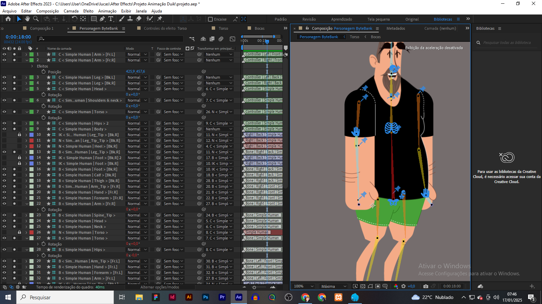Toggle the frame blending icon in timeline
Image resolution: width=542 pixels, height=304 pixels.
click(x=212, y=39)
